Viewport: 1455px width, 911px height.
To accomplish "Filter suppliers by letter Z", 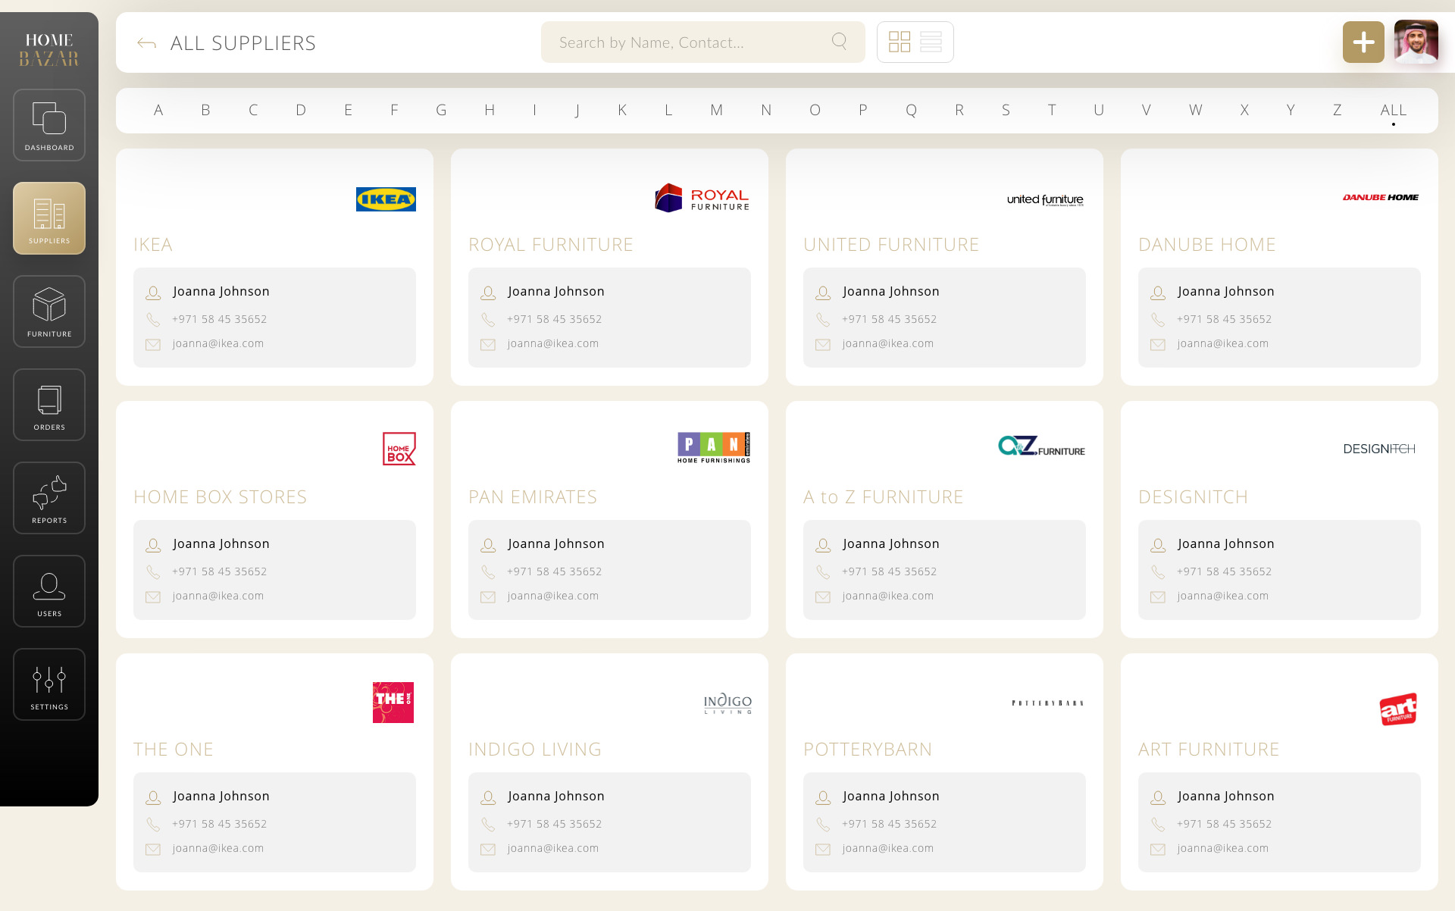I will pos(1337,110).
